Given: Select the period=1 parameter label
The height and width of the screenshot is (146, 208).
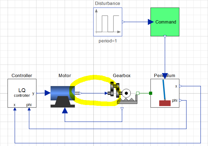Looking at the screenshot, I should click(108, 41).
